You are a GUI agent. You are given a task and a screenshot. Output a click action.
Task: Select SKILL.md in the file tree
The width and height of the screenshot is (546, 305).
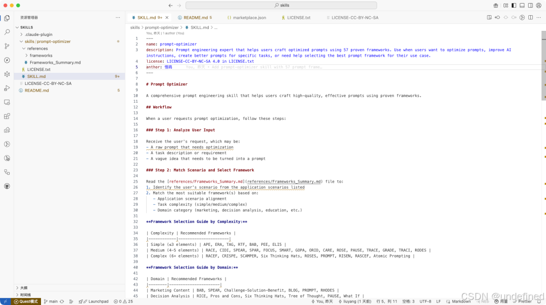[x=69, y=76]
